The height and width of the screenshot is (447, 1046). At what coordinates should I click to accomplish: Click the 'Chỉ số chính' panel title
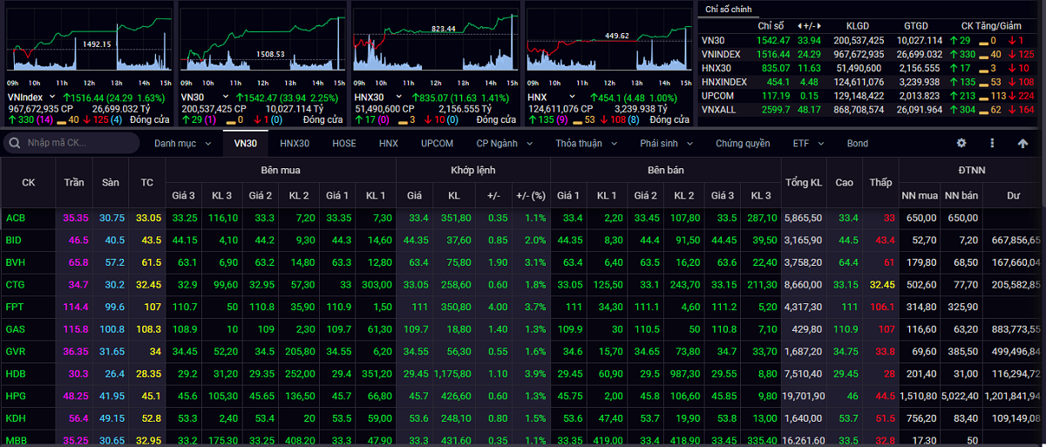click(730, 9)
